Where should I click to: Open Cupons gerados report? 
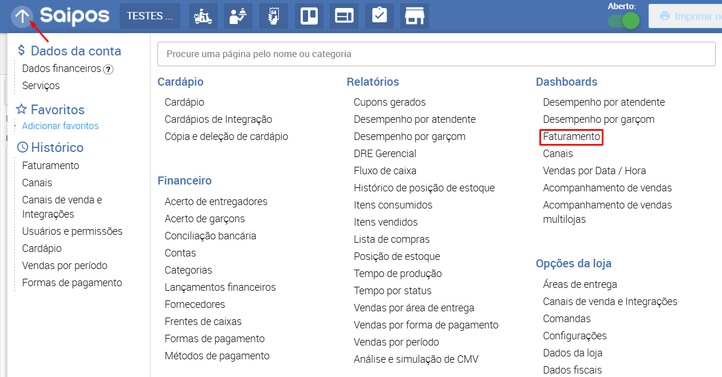pyautogui.click(x=389, y=102)
